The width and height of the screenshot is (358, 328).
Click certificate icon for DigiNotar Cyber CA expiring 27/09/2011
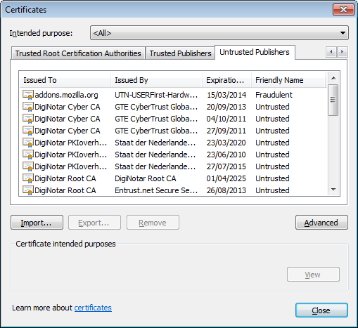click(x=28, y=131)
